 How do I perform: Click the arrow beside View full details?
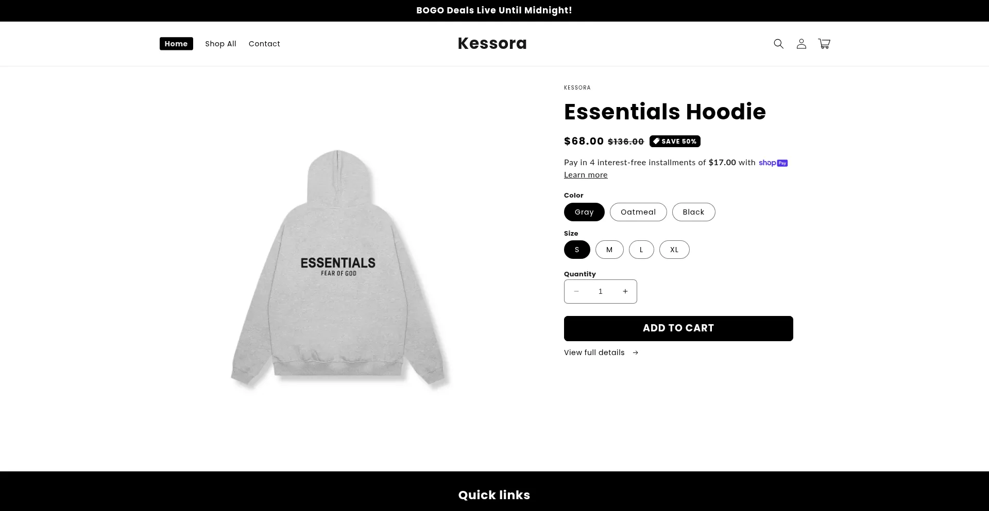tap(635, 353)
